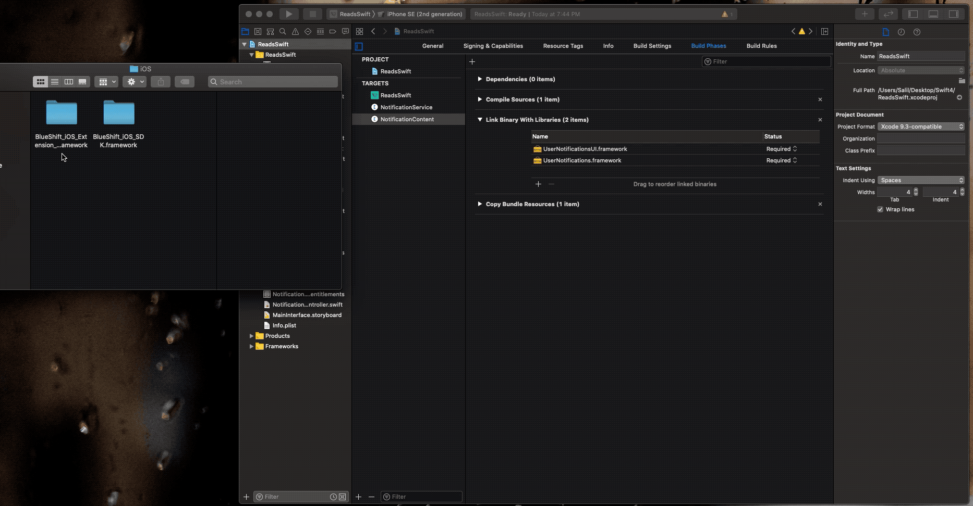
Task: Open the Find navigator magnifier icon
Action: [283, 32]
